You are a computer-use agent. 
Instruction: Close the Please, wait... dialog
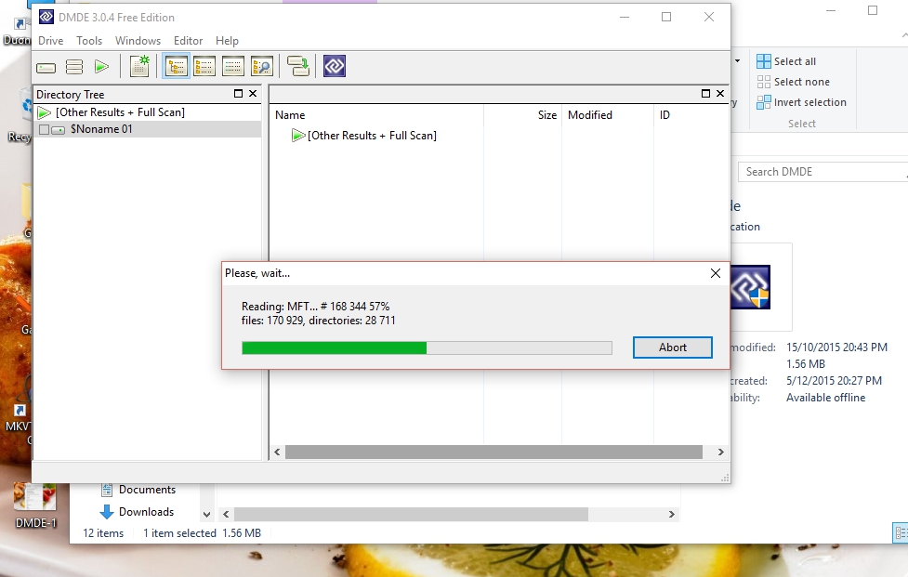(716, 273)
